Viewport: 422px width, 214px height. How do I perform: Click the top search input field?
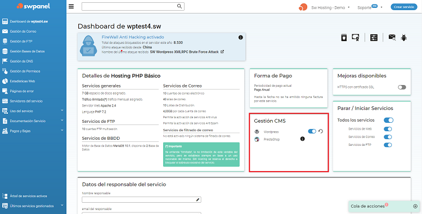(133, 6)
